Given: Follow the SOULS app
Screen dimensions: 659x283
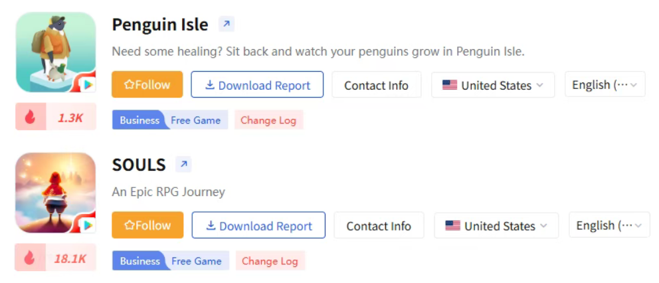Looking at the screenshot, I should [x=147, y=225].
